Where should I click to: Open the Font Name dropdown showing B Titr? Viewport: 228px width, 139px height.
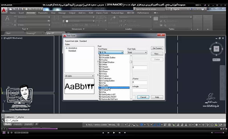point(111,52)
